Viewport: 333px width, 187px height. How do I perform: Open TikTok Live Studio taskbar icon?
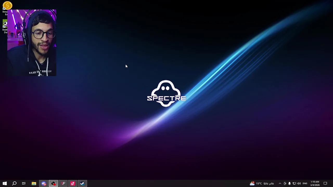73,184
